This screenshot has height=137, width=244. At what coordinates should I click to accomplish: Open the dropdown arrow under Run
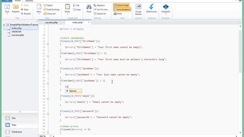[x=7, y=14]
